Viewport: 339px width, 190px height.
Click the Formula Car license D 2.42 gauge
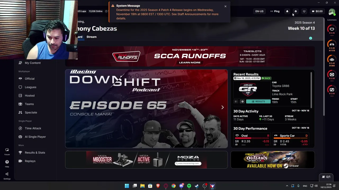click(332, 60)
